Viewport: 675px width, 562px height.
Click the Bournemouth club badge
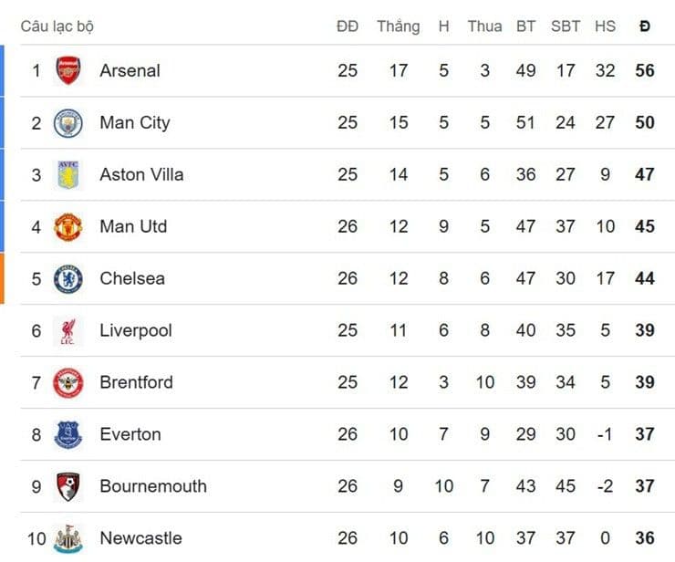click(68, 486)
